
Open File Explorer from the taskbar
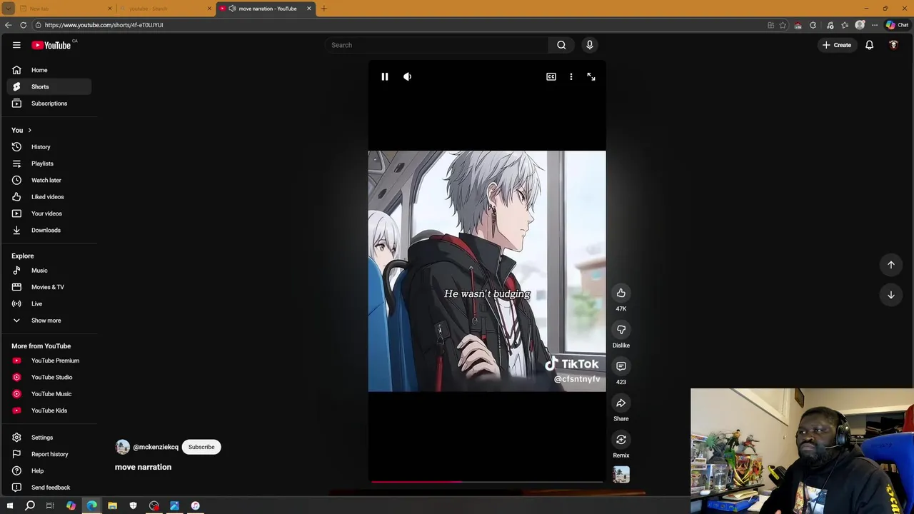[x=112, y=505]
